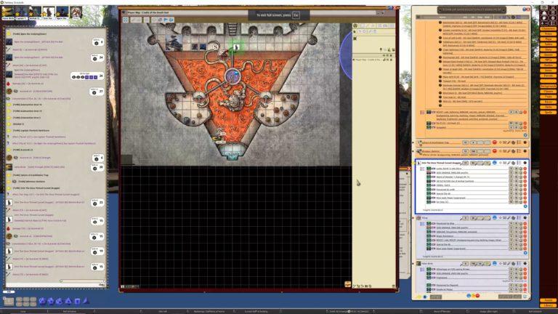The image size is (558, 314).
Task: Open the Battles sidebar button
Action: point(548,65)
